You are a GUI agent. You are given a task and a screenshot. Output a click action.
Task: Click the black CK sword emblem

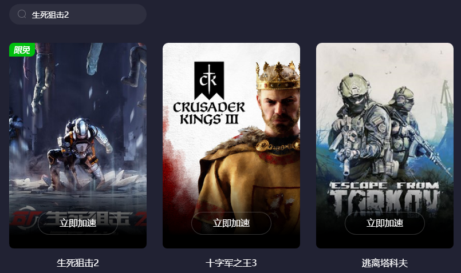tap(209, 80)
